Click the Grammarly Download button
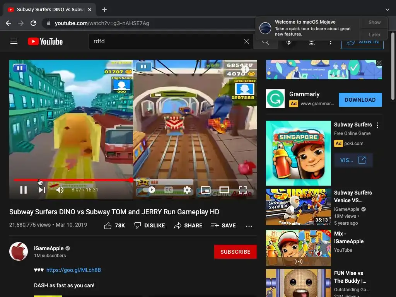This screenshot has height=297, width=396. click(360, 100)
